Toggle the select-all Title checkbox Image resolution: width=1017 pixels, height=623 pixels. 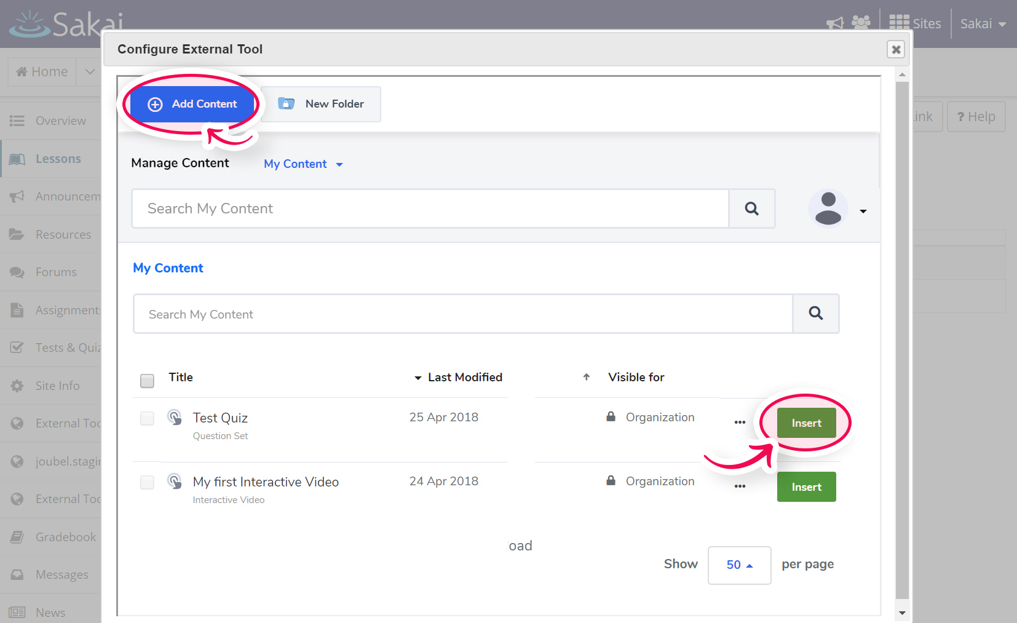(147, 381)
